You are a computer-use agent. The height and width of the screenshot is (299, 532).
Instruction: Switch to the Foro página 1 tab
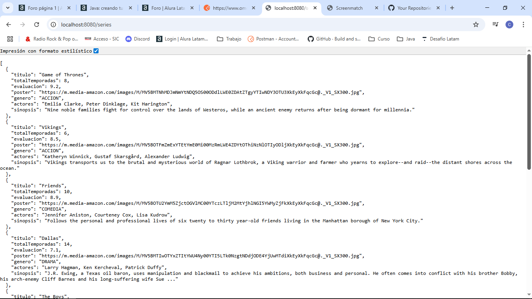click(41, 8)
